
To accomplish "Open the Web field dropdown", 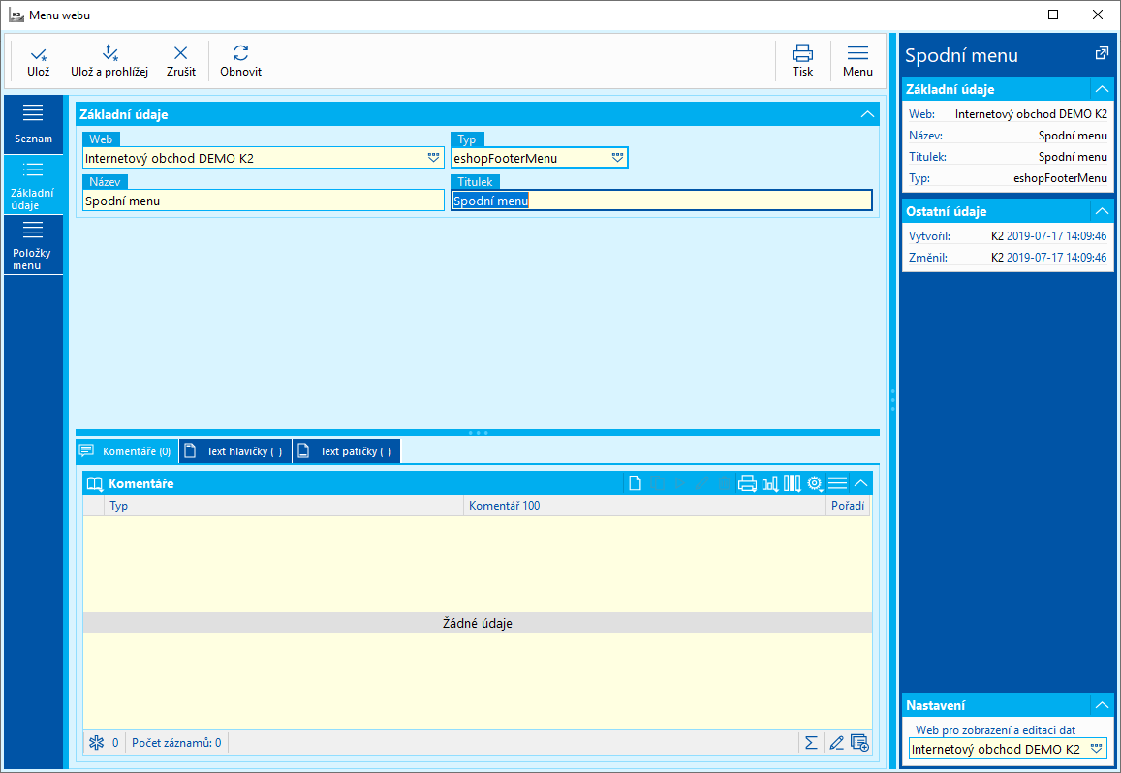I will coord(433,157).
